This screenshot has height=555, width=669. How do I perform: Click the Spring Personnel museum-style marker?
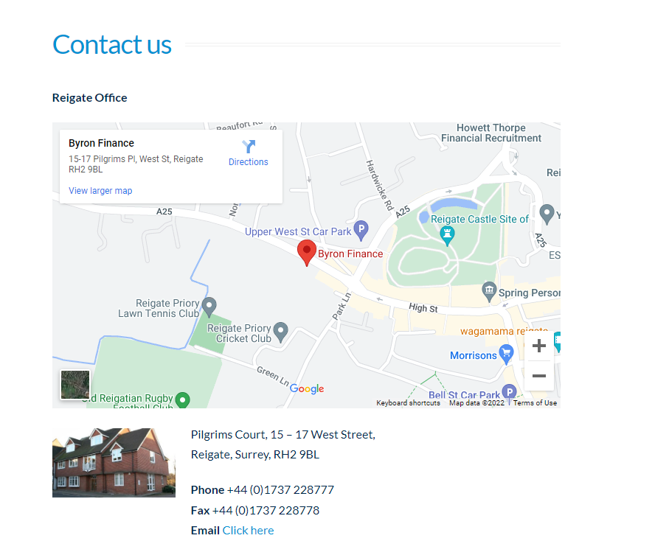pos(489,292)
